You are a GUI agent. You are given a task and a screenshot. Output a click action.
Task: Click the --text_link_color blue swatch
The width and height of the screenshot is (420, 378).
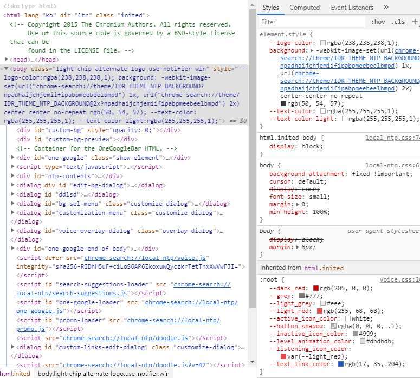coord(341,364)
